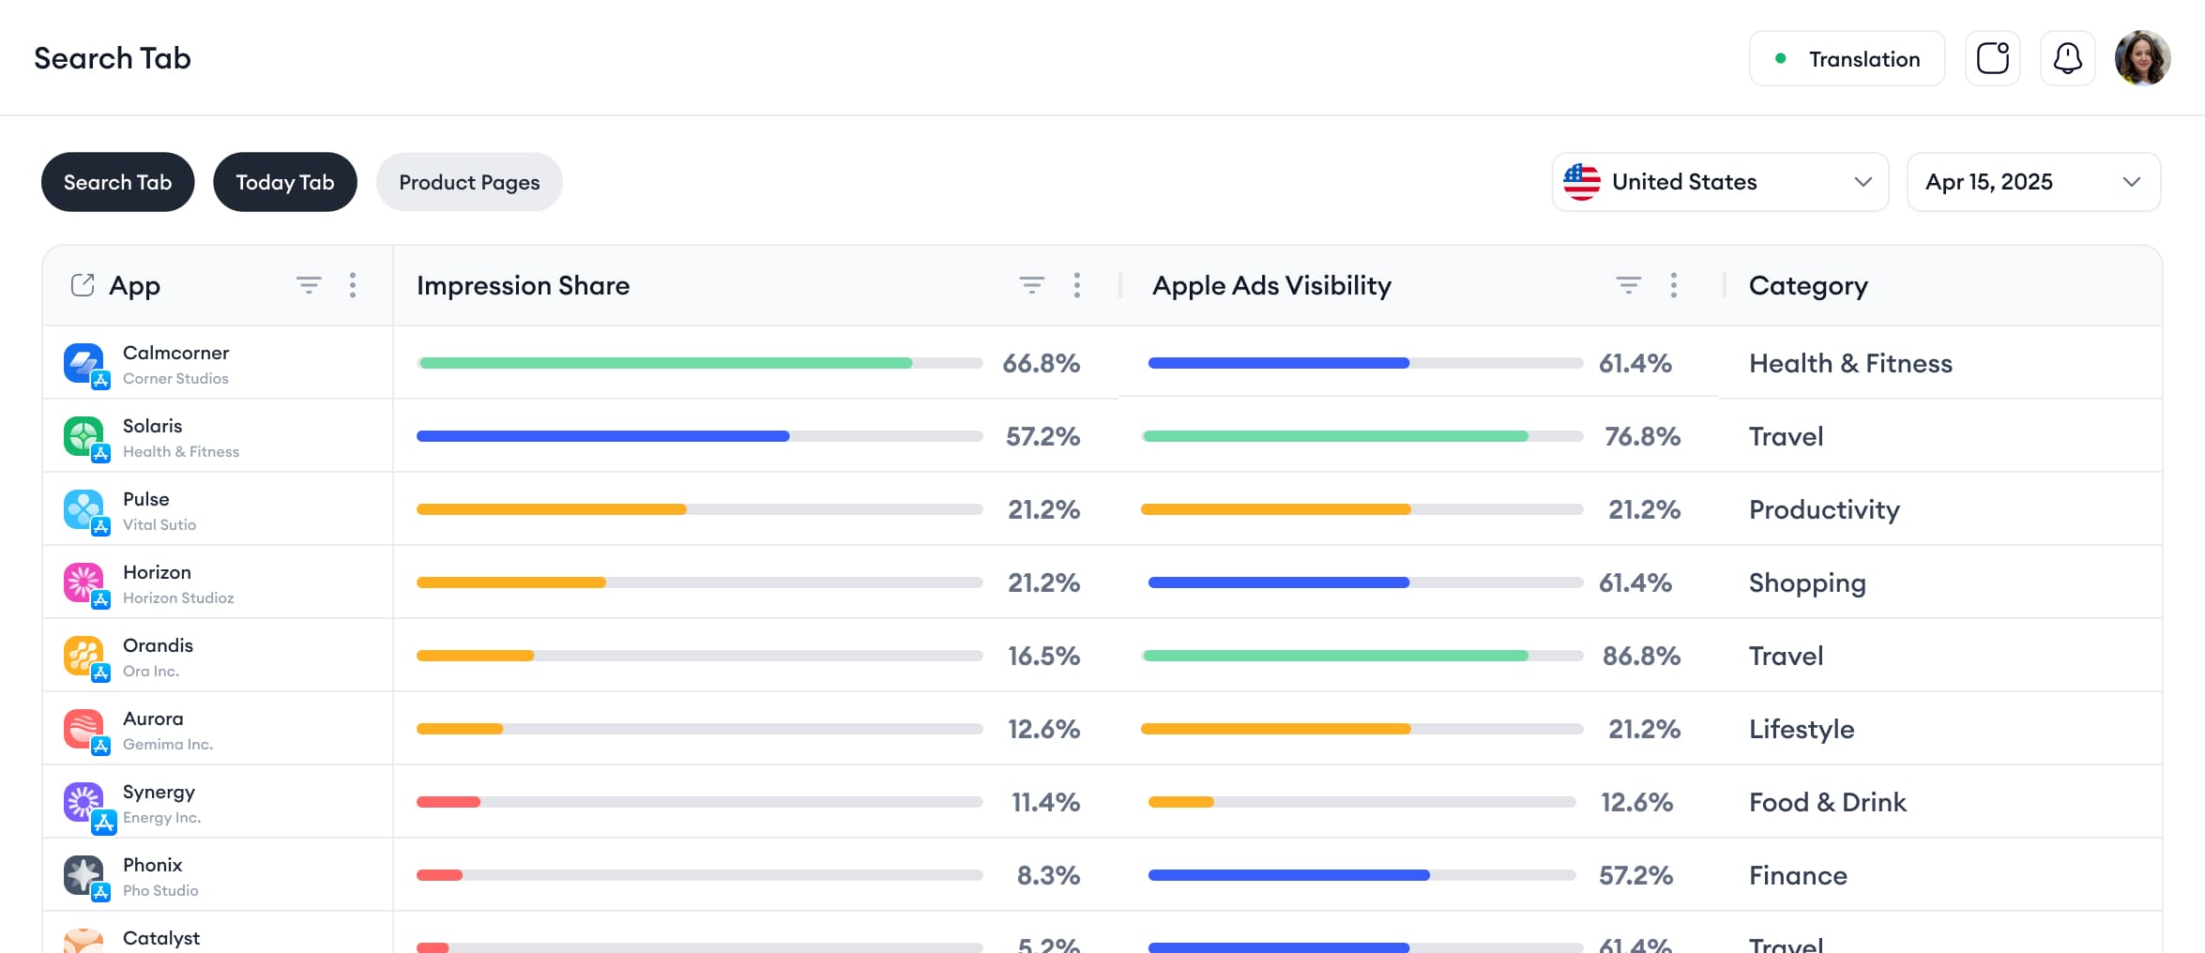This screenshot has width=2205, height=953.
Task: Open the filter icon on Apple Ads Visibility column
Action: (x=1628, y=283)
